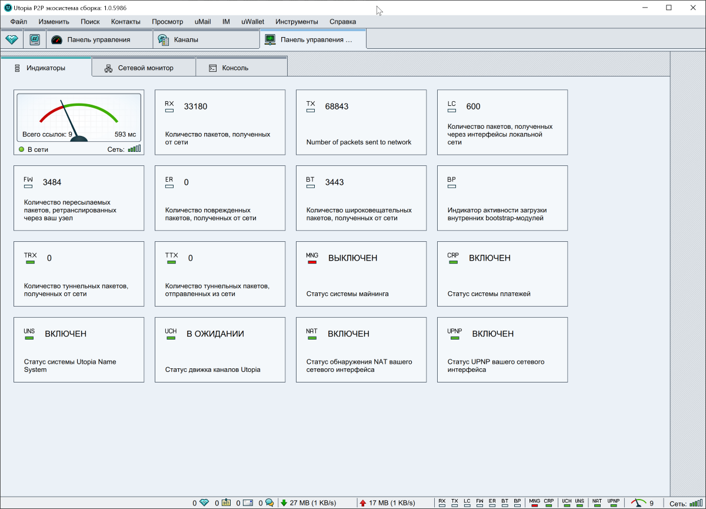
Task: Click the ER indicator icon in the card
Action: pyautogui.click(x=169, y=182)
